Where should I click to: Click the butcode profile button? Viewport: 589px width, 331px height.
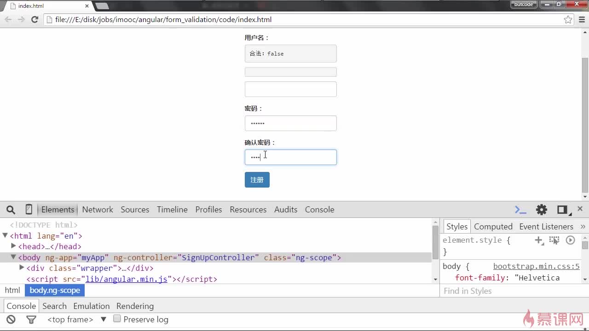(x=524, y=4)
